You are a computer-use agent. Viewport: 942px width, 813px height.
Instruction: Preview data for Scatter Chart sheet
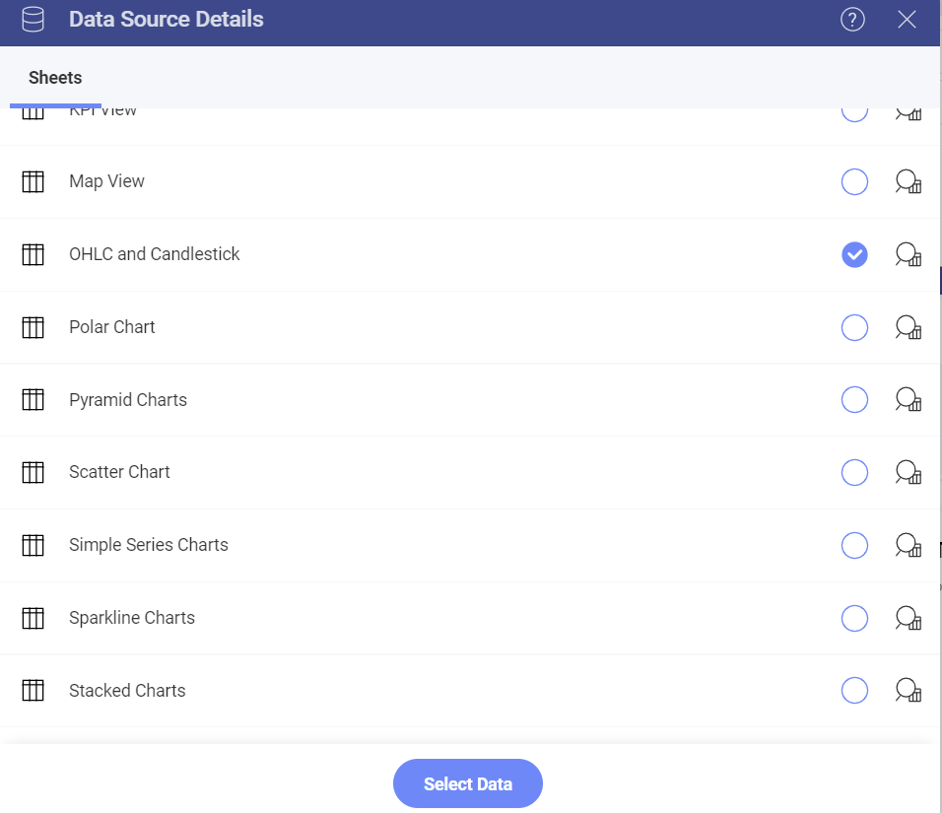tap(908, 472)
